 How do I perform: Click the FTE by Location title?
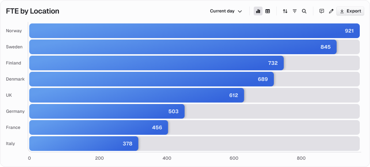click(x=33, y=11)
